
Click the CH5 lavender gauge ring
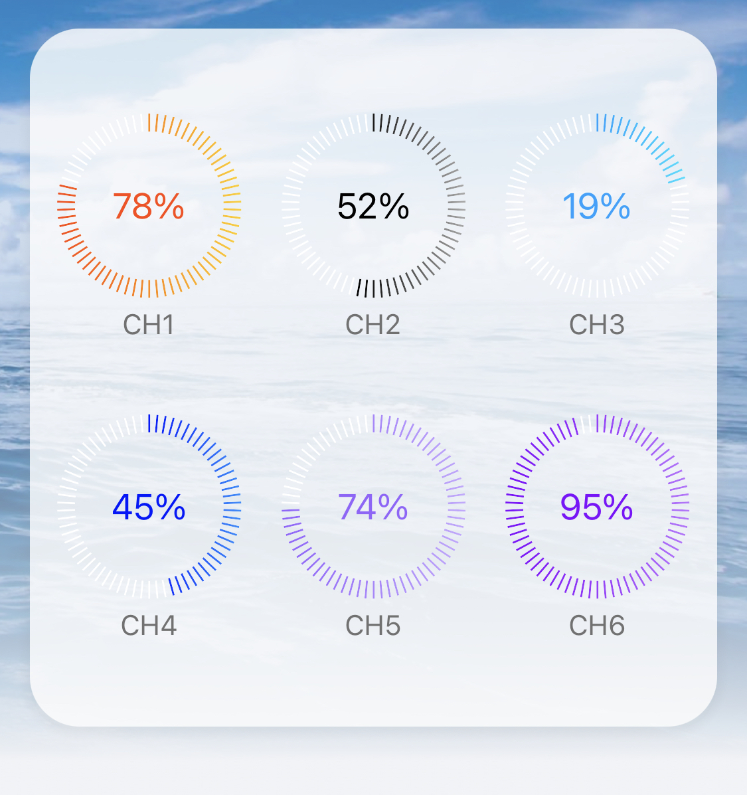coord(373,507)
